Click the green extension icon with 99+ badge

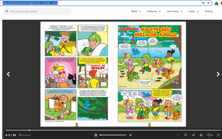click(x=216, y=3)
